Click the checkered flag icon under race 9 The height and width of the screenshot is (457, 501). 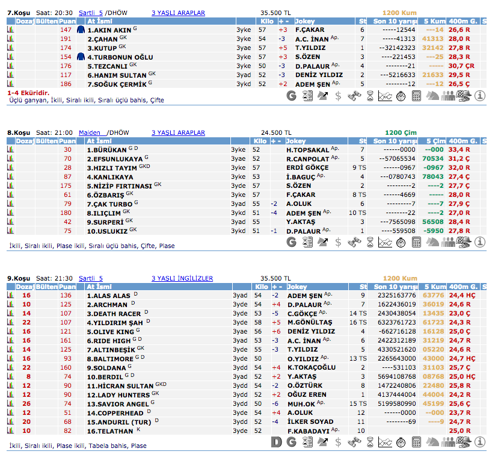464,443
